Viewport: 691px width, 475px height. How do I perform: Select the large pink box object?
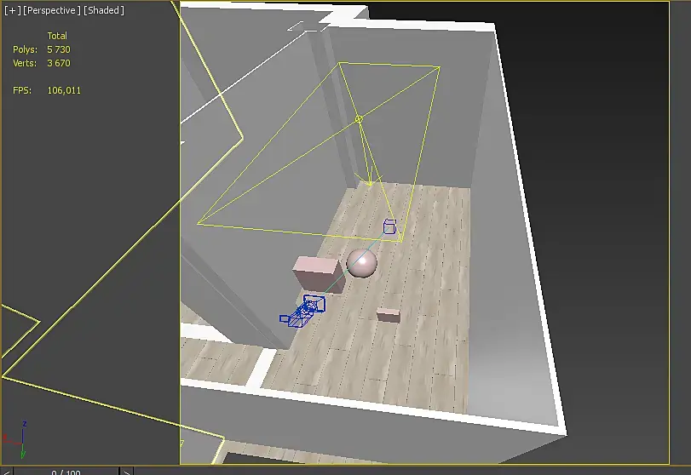tap(317, 275)
